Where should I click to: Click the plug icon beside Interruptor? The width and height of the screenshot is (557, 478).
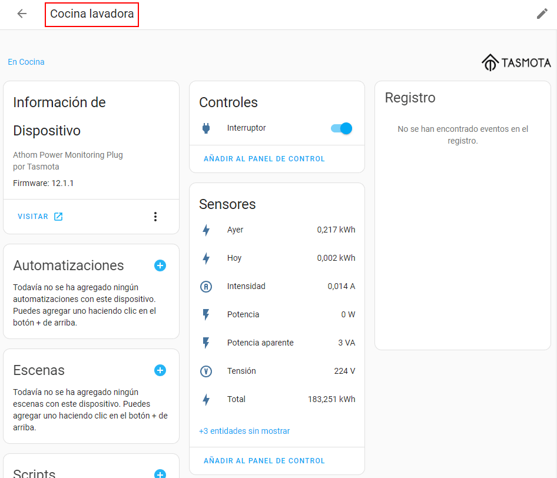click(206, 128)
